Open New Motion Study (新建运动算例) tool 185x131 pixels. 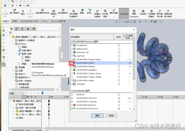pyautogui.click(x=97, y=11)
